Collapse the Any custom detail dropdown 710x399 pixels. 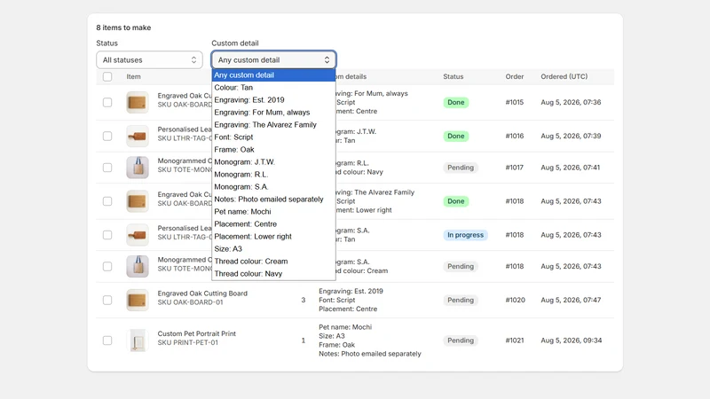(273, 59)
